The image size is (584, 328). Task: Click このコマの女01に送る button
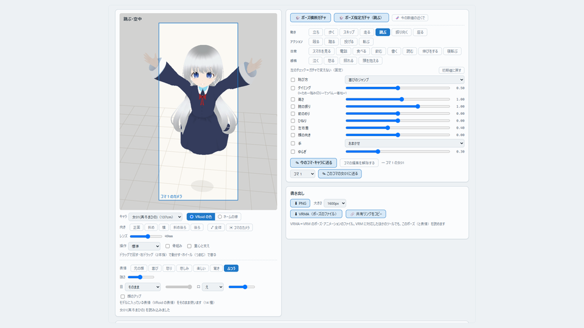coord(339,174)
